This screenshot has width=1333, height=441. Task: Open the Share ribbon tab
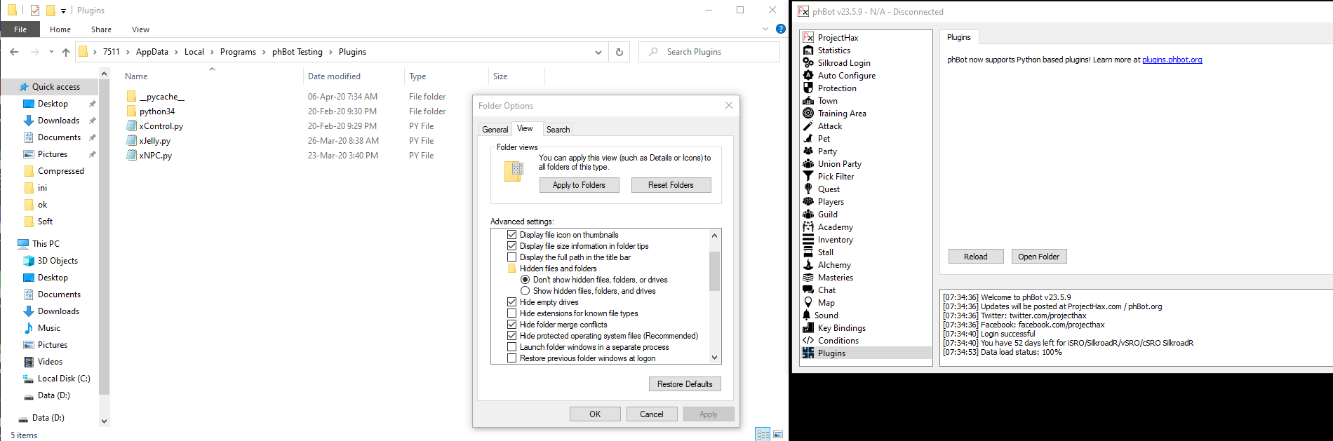point(101,29)
